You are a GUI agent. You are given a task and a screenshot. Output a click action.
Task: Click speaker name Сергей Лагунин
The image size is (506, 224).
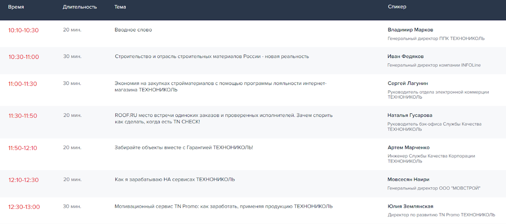[x=408, y=84]
